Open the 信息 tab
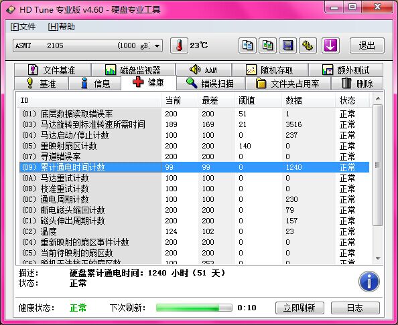Image resolution: width=398 pixels, height=325 pixels. click(95, 83)
